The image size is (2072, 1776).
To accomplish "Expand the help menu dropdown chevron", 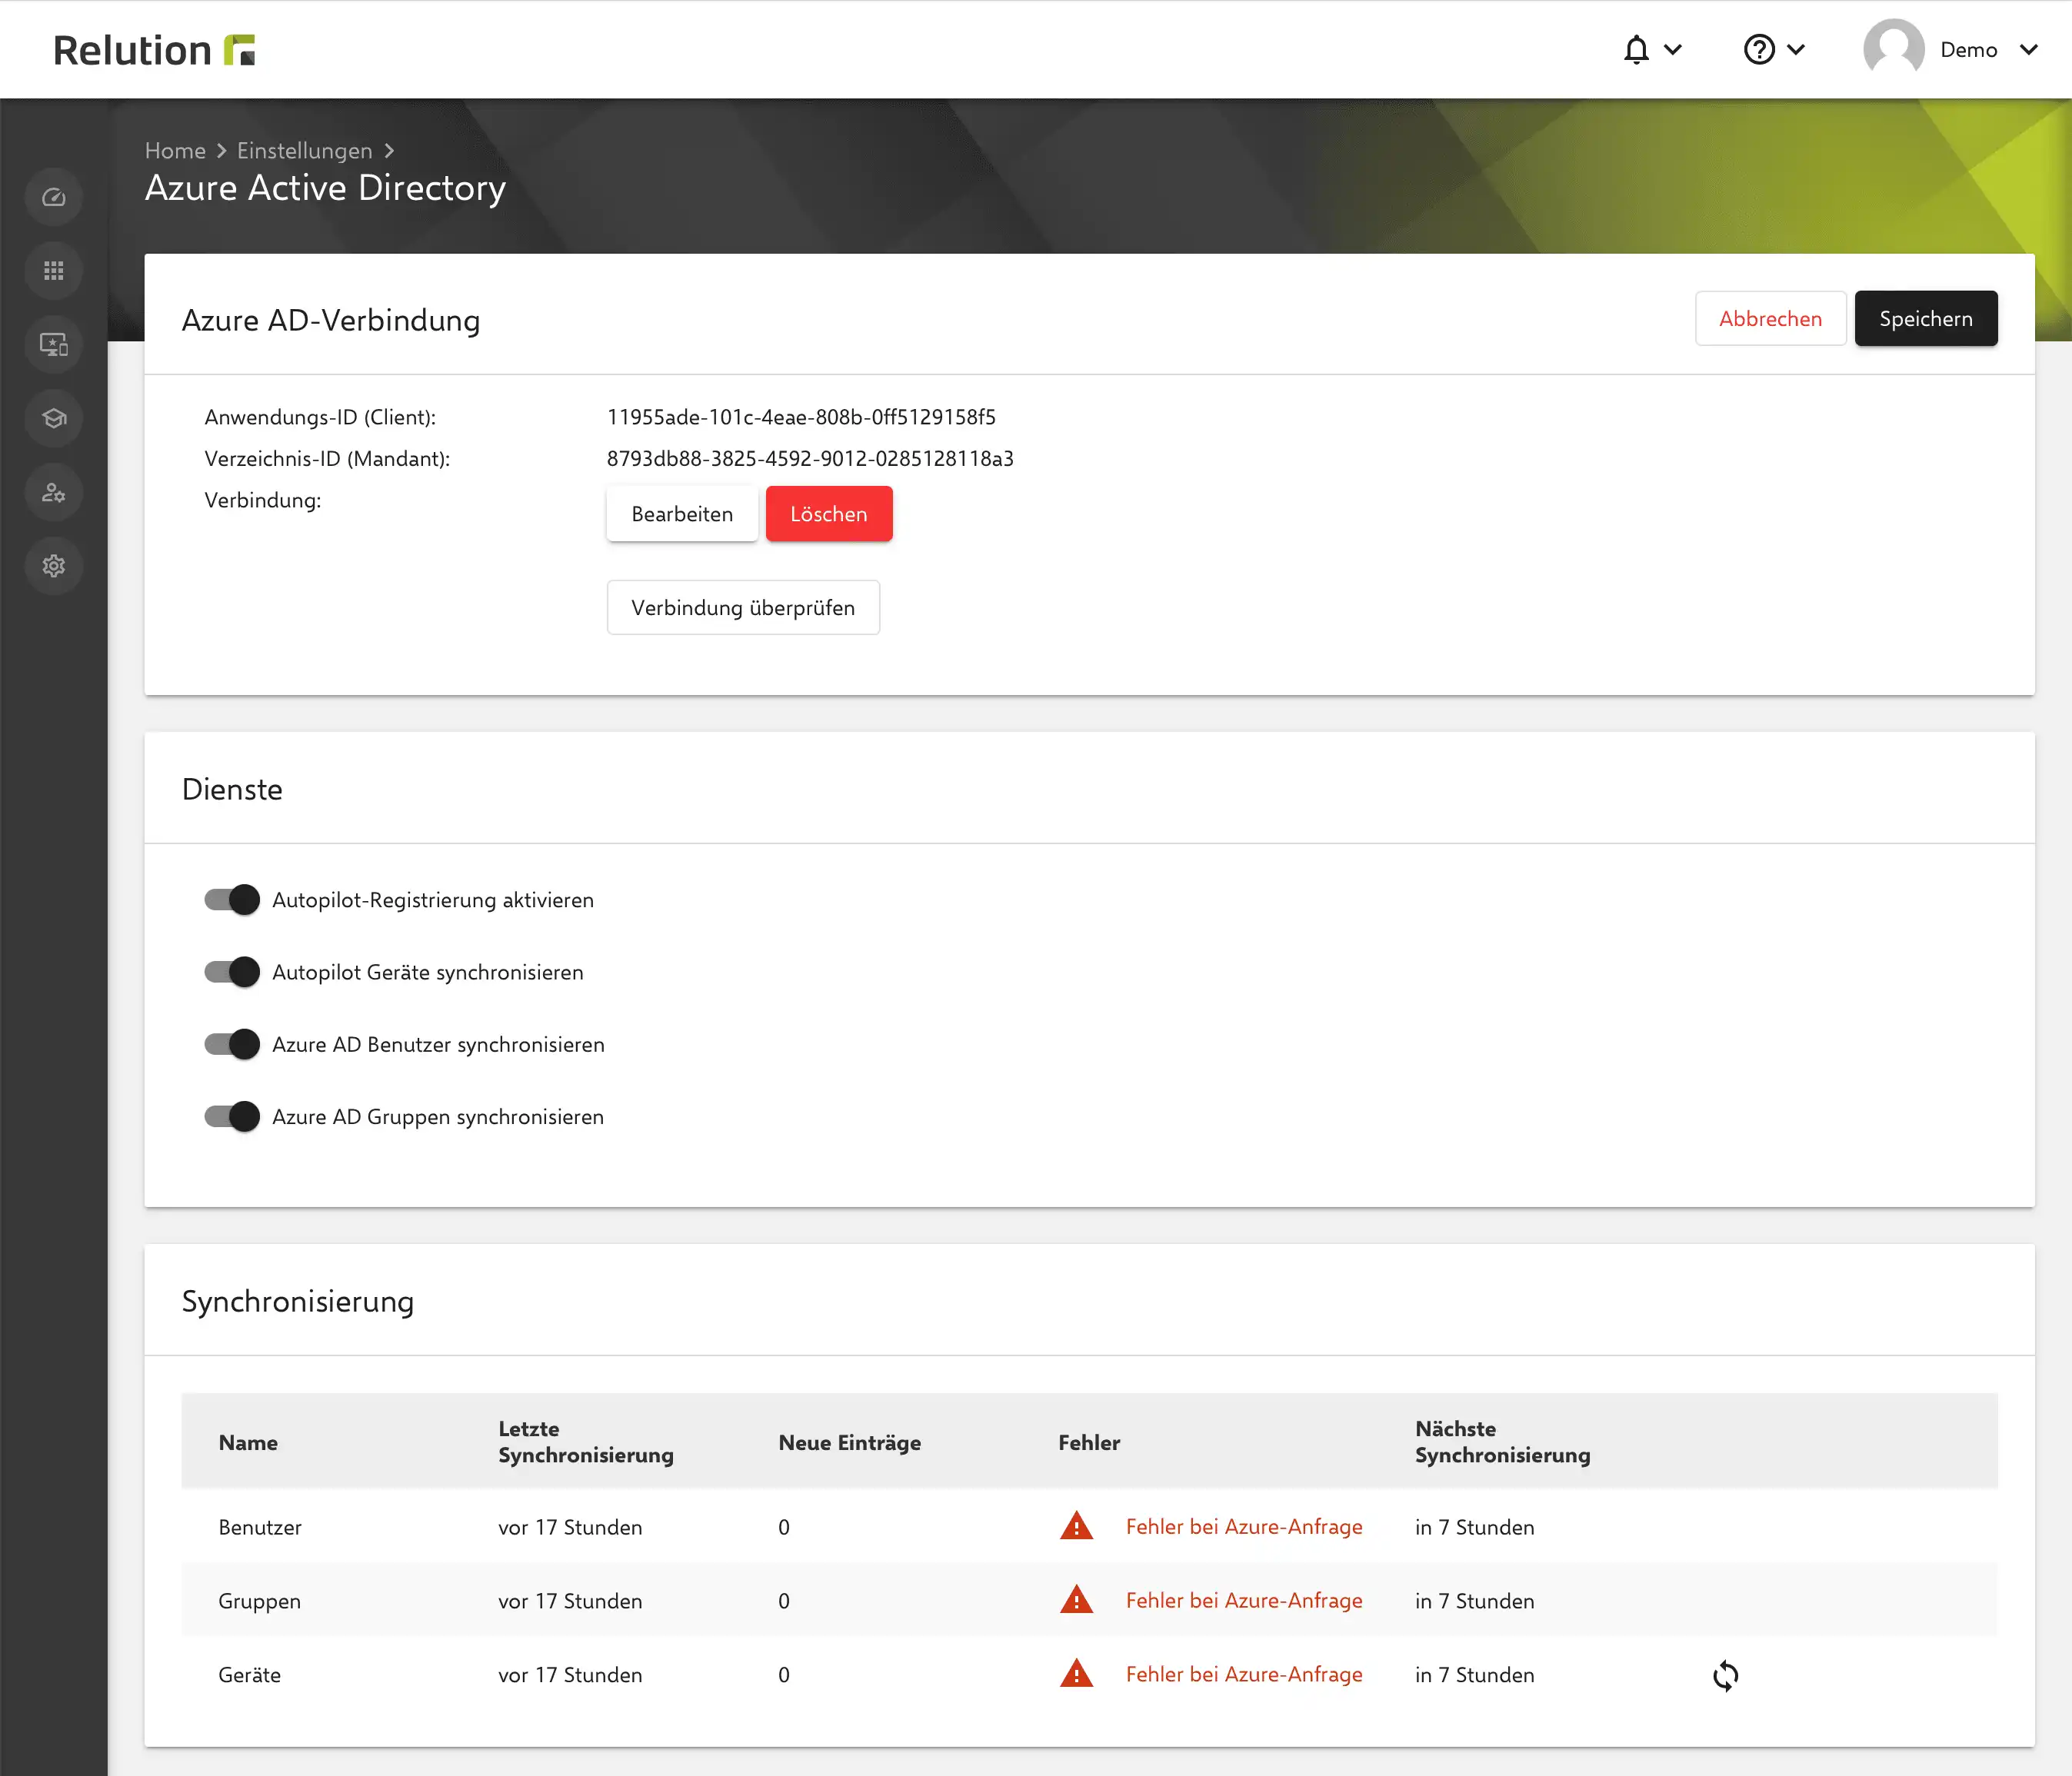I will click(1796, 49).
